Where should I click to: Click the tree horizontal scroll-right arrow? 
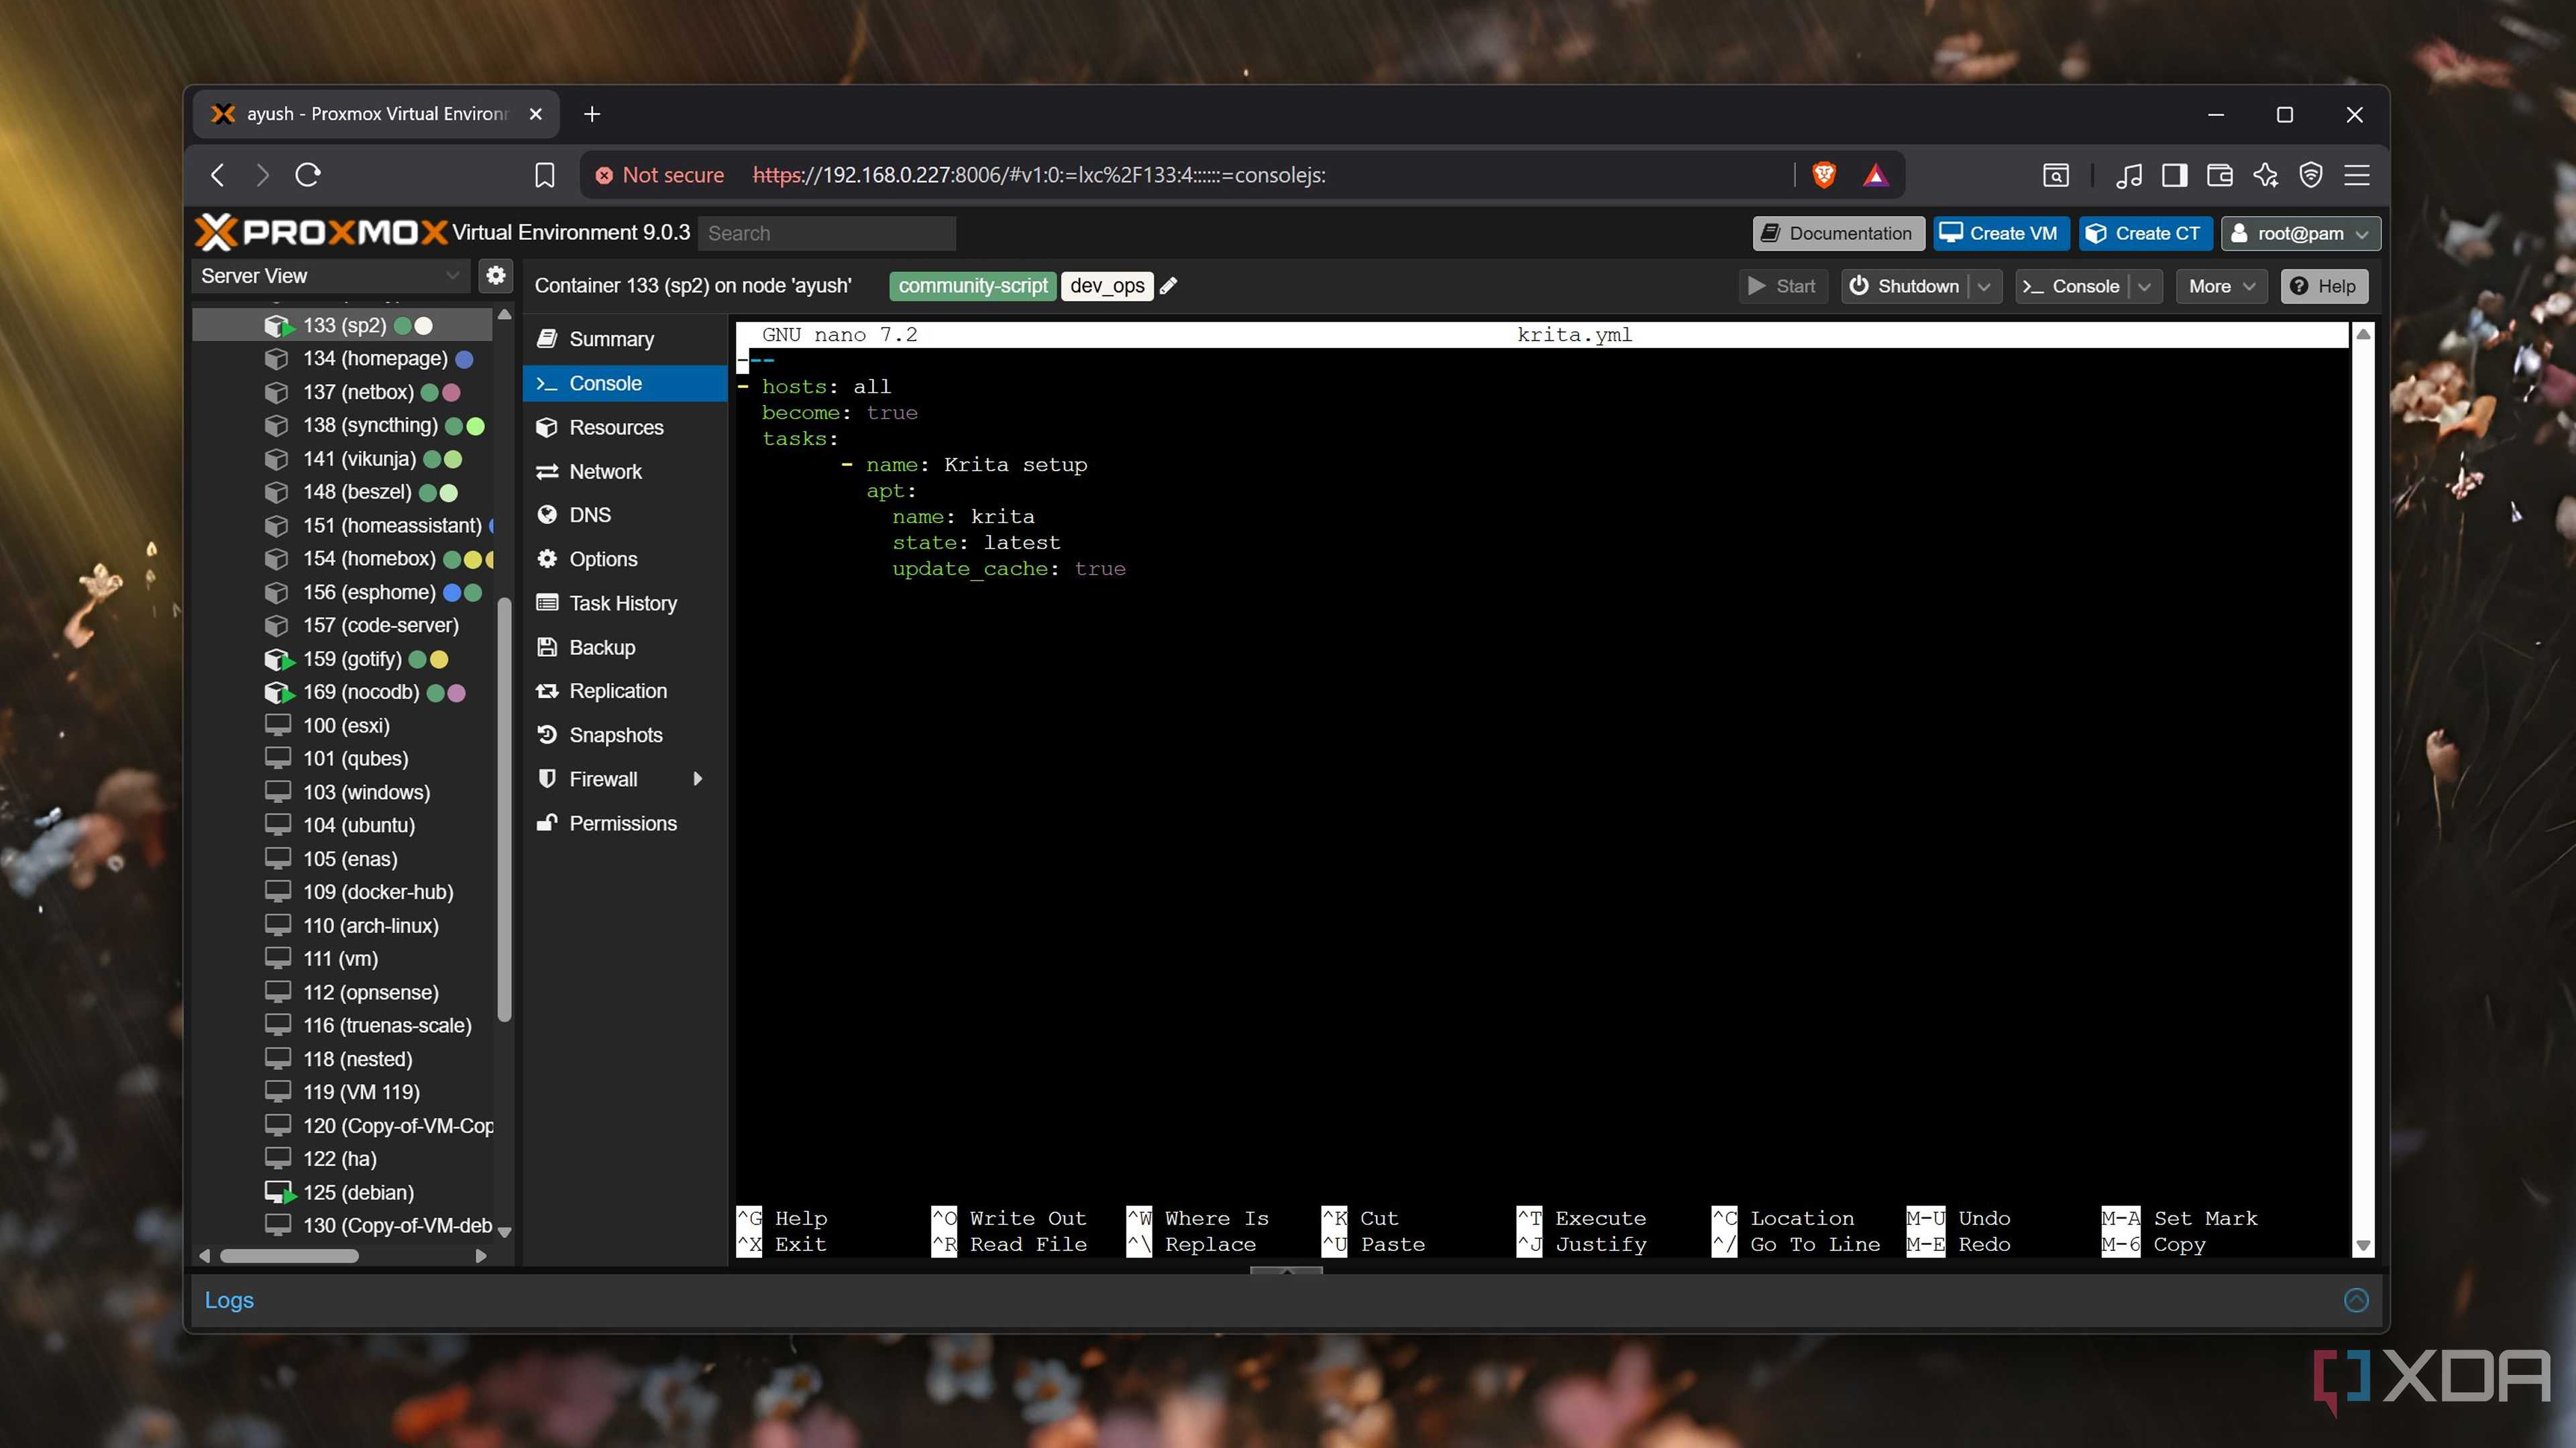tap(481, 1255)
